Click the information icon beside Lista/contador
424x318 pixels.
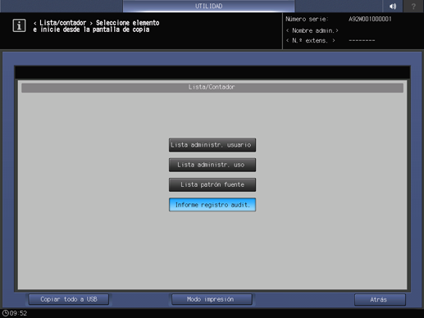[19, 25]
